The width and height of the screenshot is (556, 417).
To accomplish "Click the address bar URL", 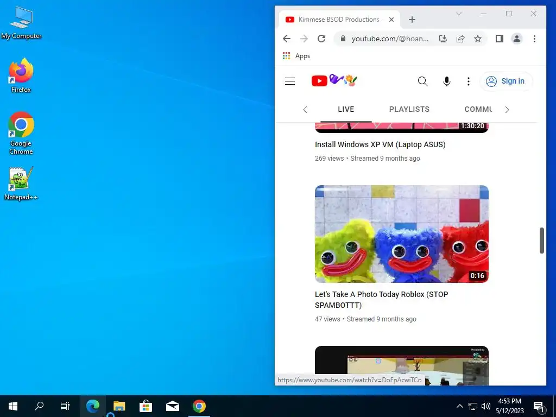I will pyautogui.click(x=390, y=39).
